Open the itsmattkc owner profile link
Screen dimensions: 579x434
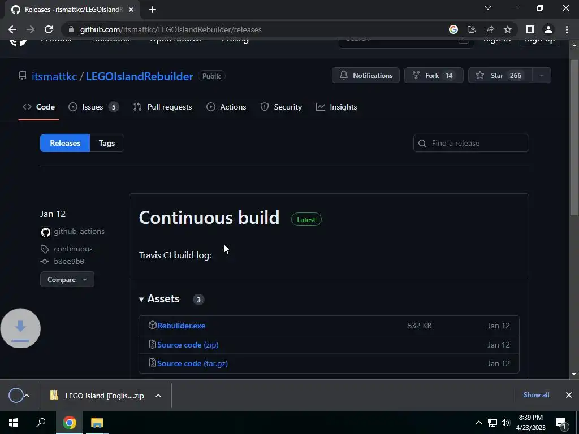pyautogui.click(x=54, y=76)
